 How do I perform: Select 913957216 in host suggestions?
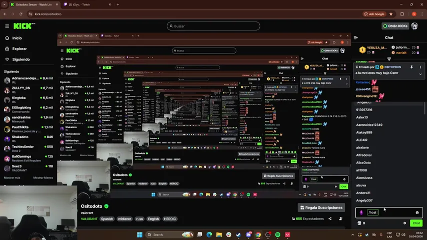pyautogui.click(x=364, y=109)
